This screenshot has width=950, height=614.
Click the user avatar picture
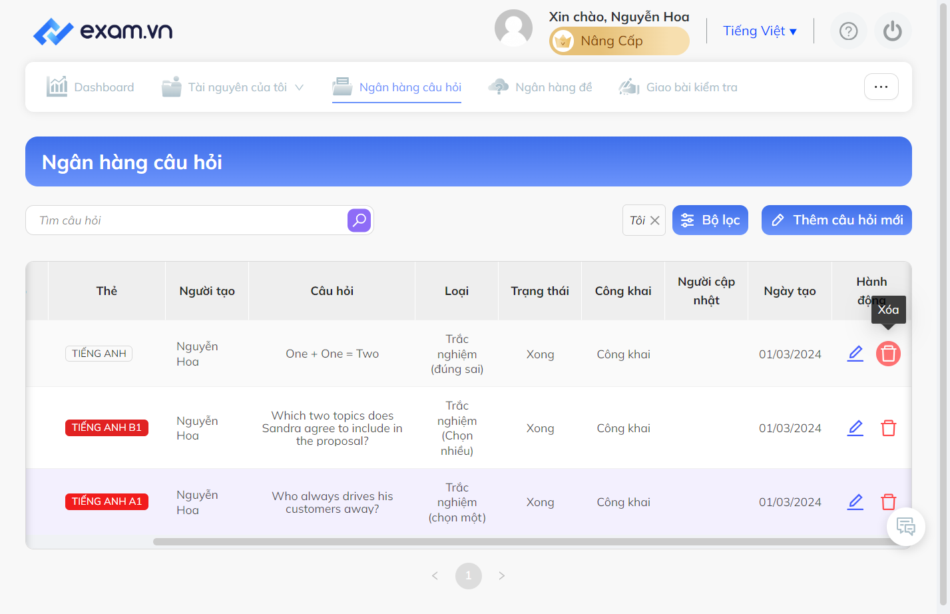point(513,28)
